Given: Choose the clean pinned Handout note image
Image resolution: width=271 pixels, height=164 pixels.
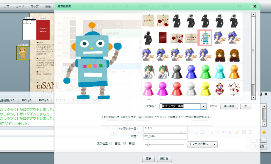Looking at the screenshot, I should click(x=148, y=20).
